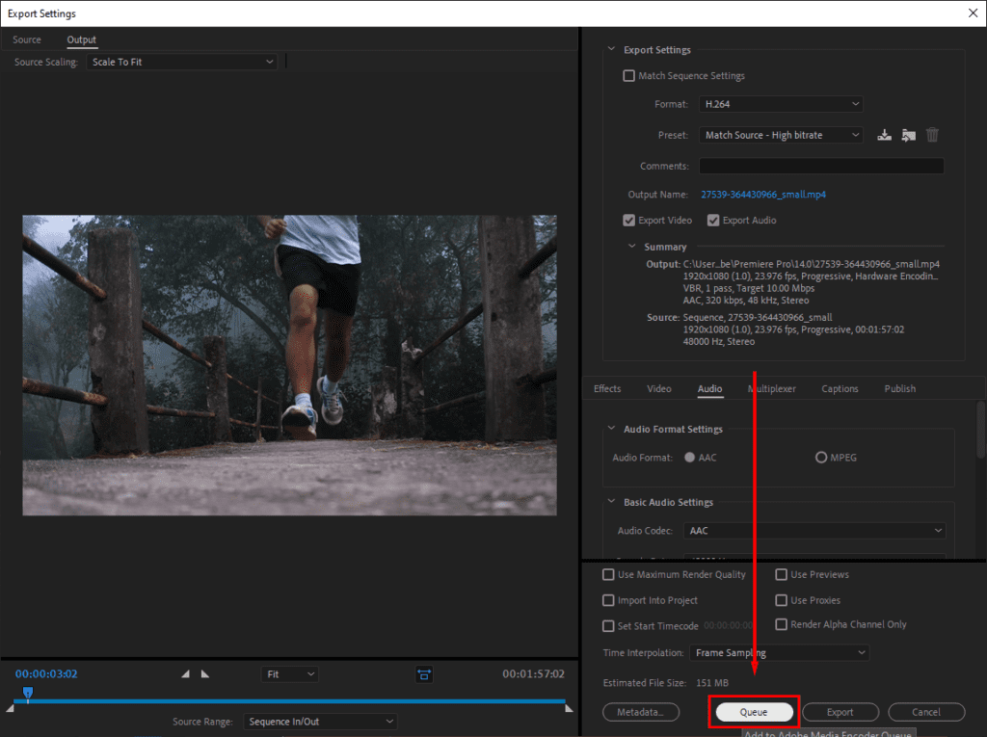The height and width of the screenshot is (737, 987).
Task: Switch to the Video tab
Action: (659, 388)
